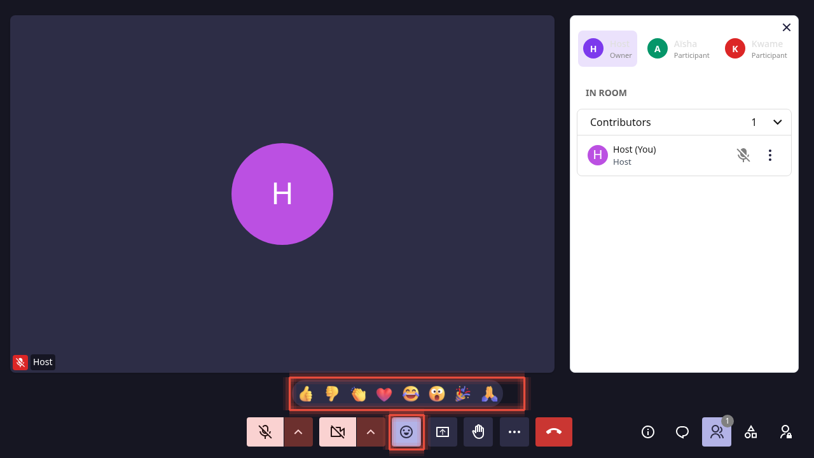Screen dimensions: 814x458
Task: Send the clapping hands reaction
Action: click(x=358, y=394)
